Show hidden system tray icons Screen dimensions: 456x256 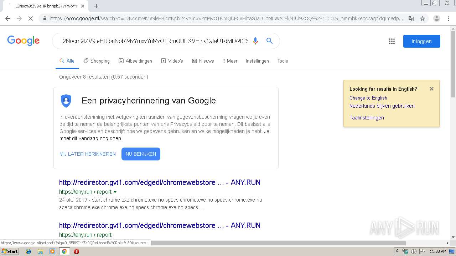pyautogui.click(x=397, y=251)
